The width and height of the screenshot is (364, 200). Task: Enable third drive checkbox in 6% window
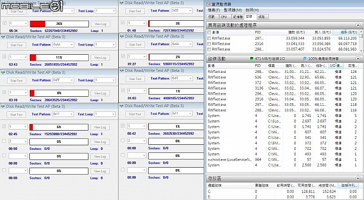4,155
